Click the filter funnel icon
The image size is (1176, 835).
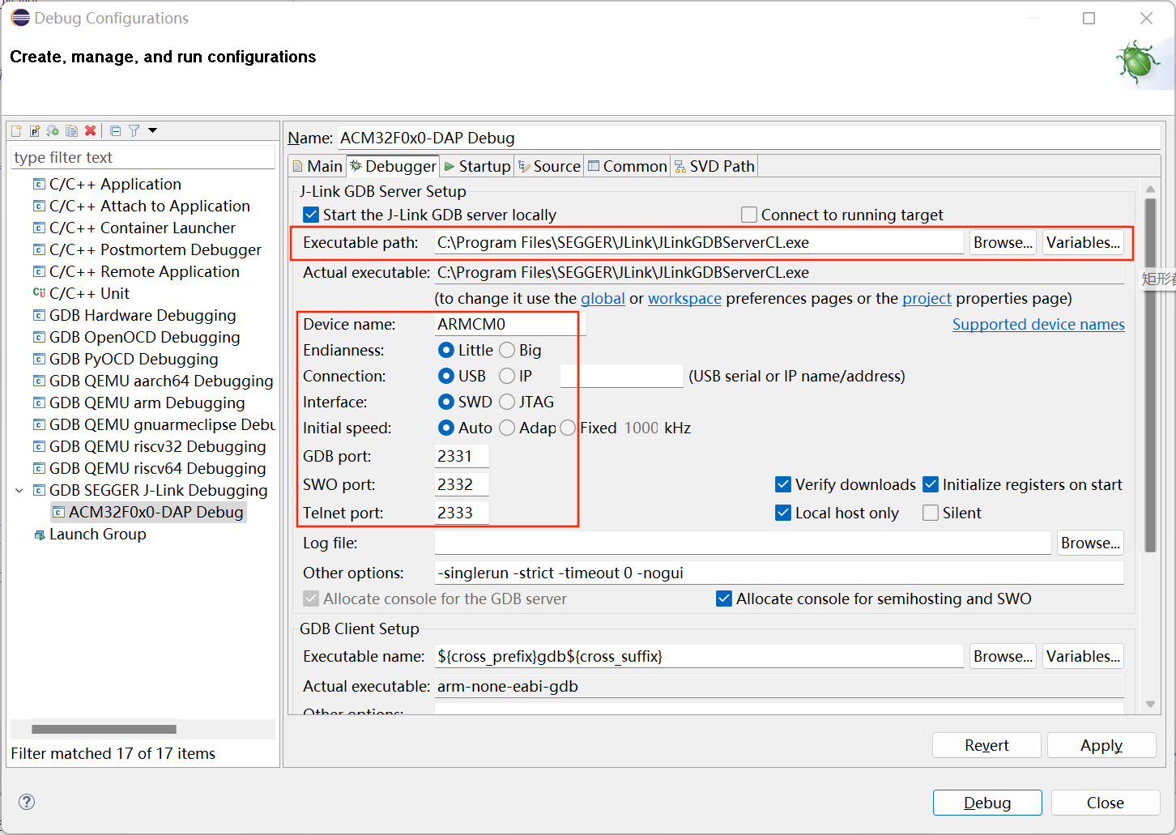coord(134,130)
